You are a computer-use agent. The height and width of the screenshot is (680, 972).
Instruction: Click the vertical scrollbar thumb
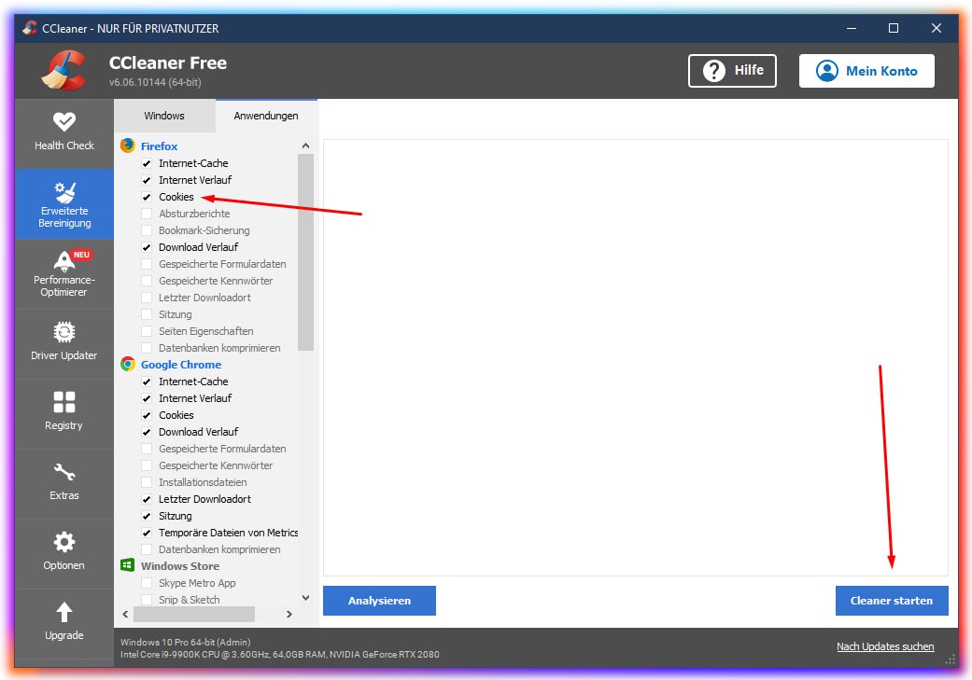(305, 252)
